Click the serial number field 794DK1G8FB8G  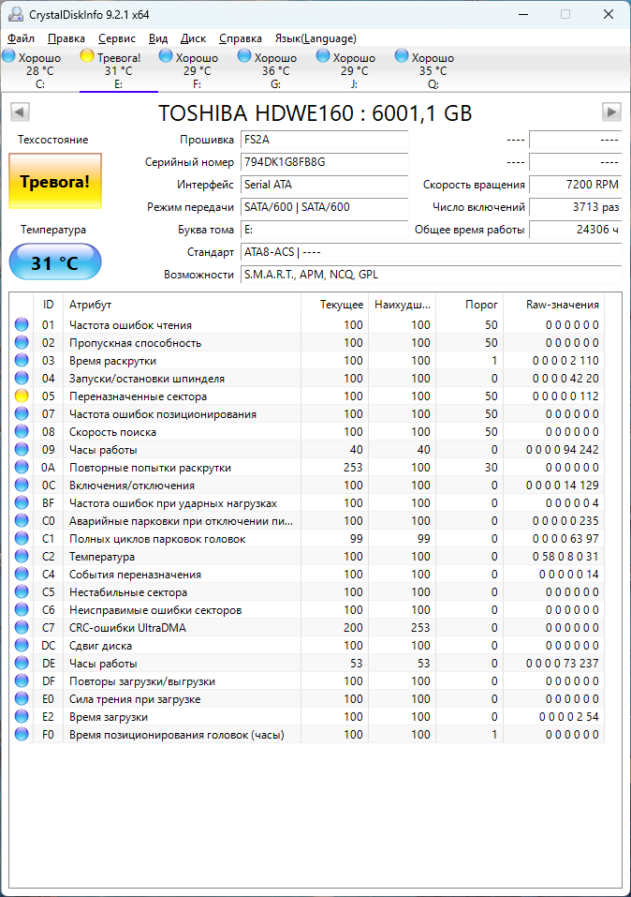tap(324, 162)
